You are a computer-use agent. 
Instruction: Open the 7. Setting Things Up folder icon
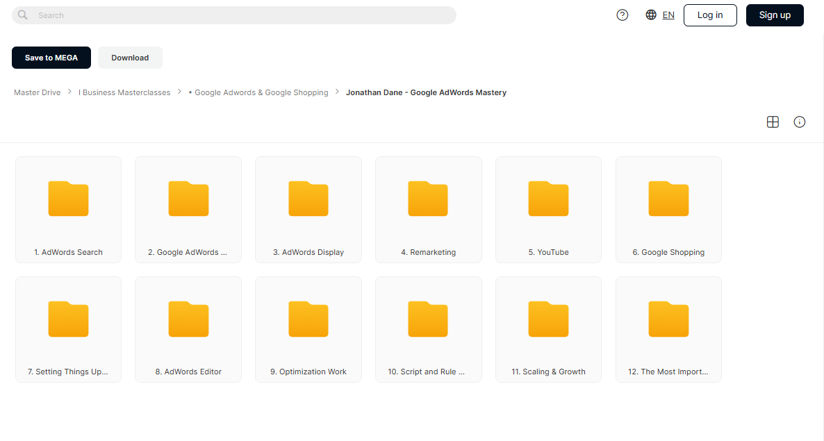68,319
